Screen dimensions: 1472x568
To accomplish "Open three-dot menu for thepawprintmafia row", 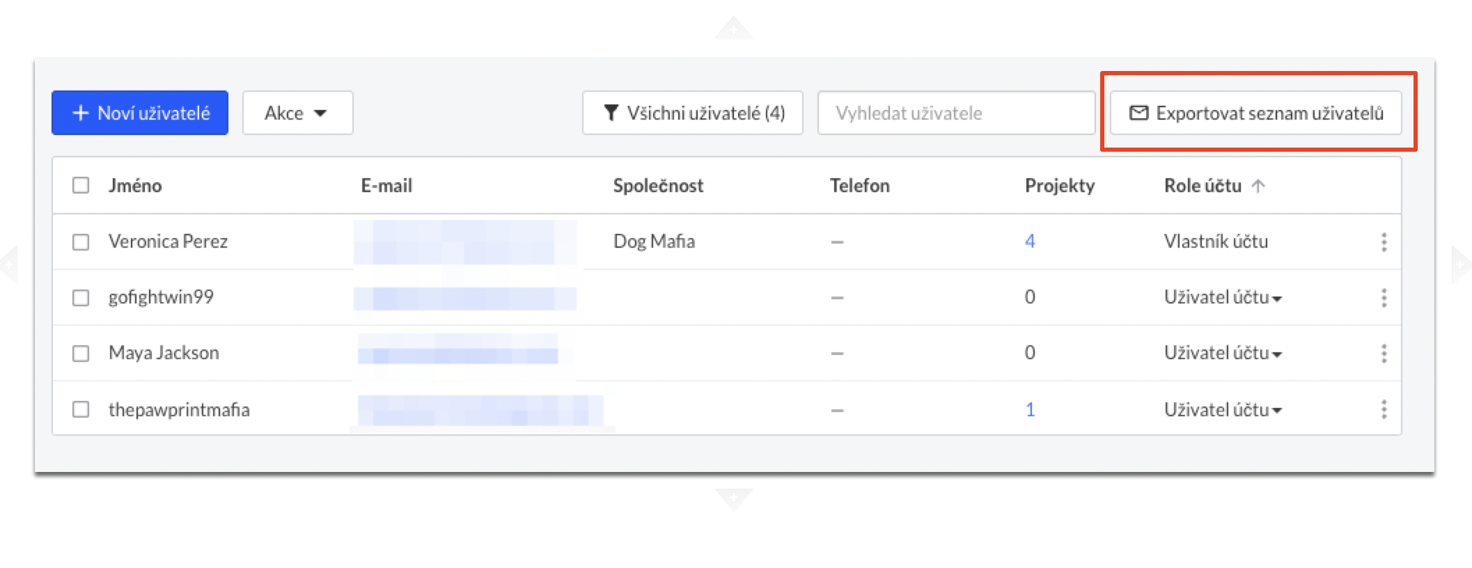I will pyautogui.click(x=1384, y=409).
